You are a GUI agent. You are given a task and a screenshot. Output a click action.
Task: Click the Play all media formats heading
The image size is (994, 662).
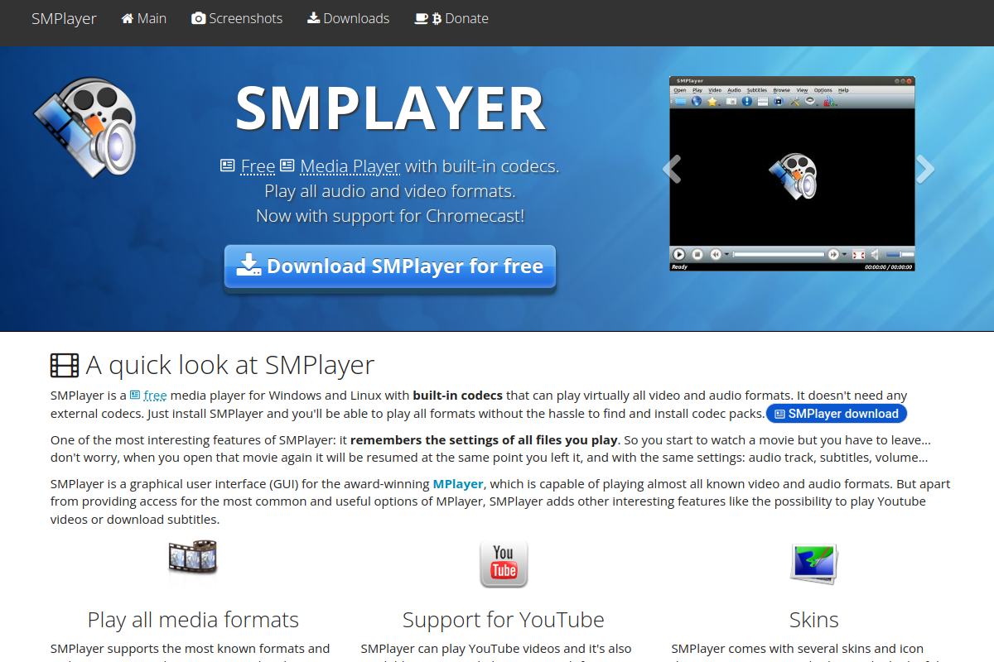point(193,620)
